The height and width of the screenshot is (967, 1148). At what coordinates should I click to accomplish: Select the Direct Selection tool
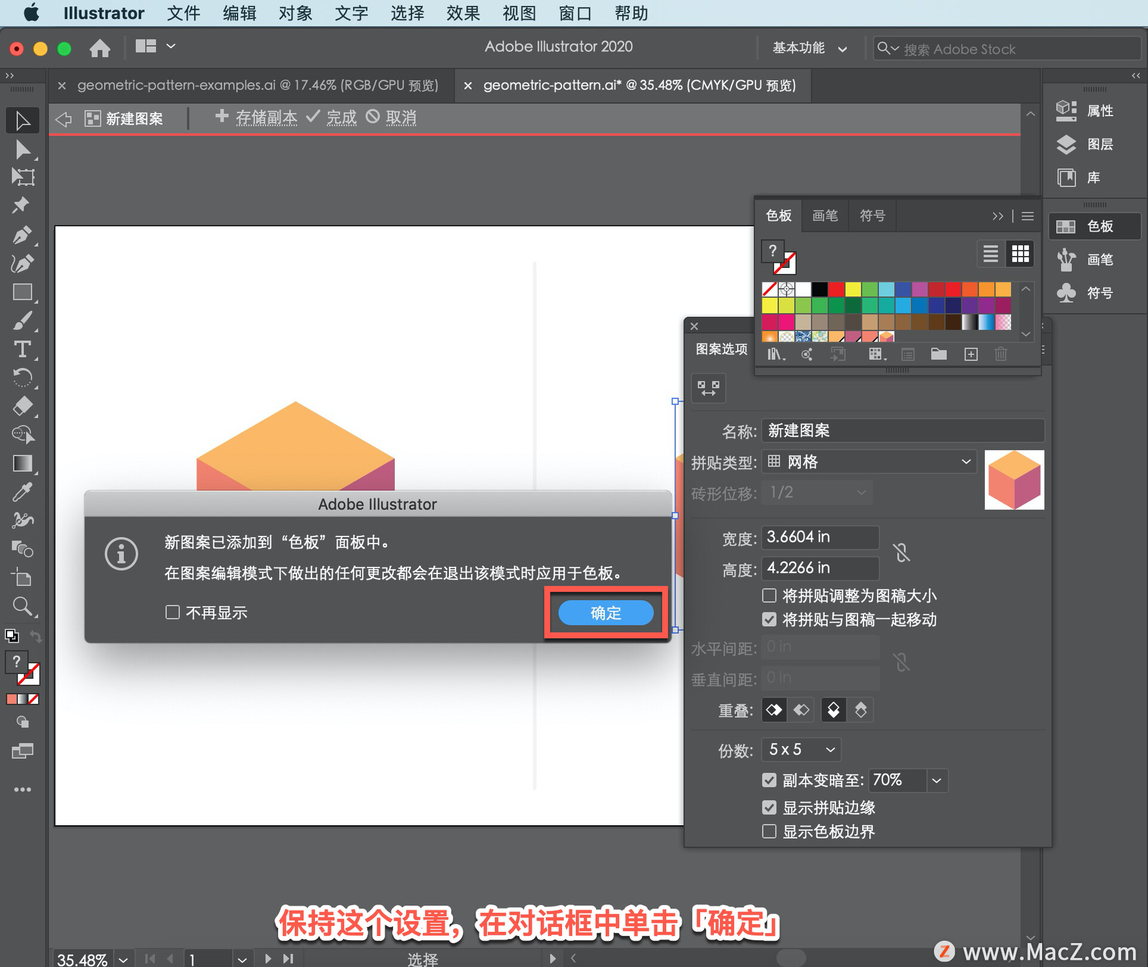[x=23, y=150]
